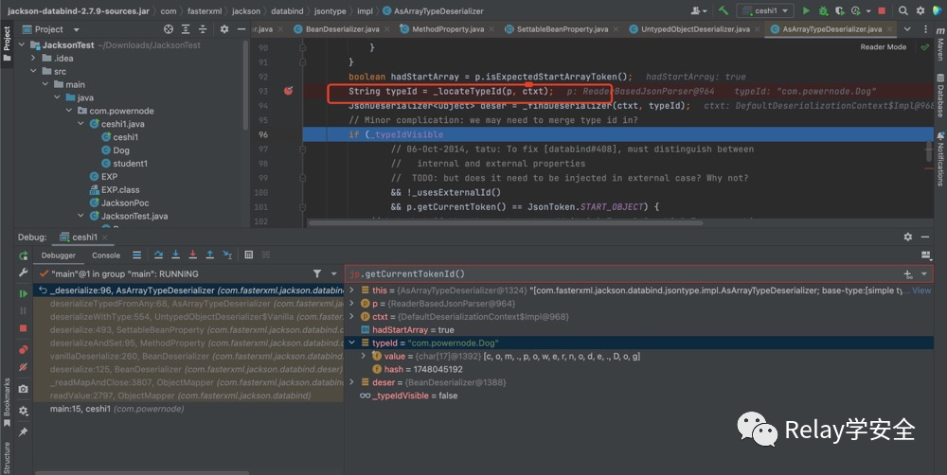Viewport: 947px width, 475px height.
Task: Start debugging with the green bug icon
Action: click(823, 10)
